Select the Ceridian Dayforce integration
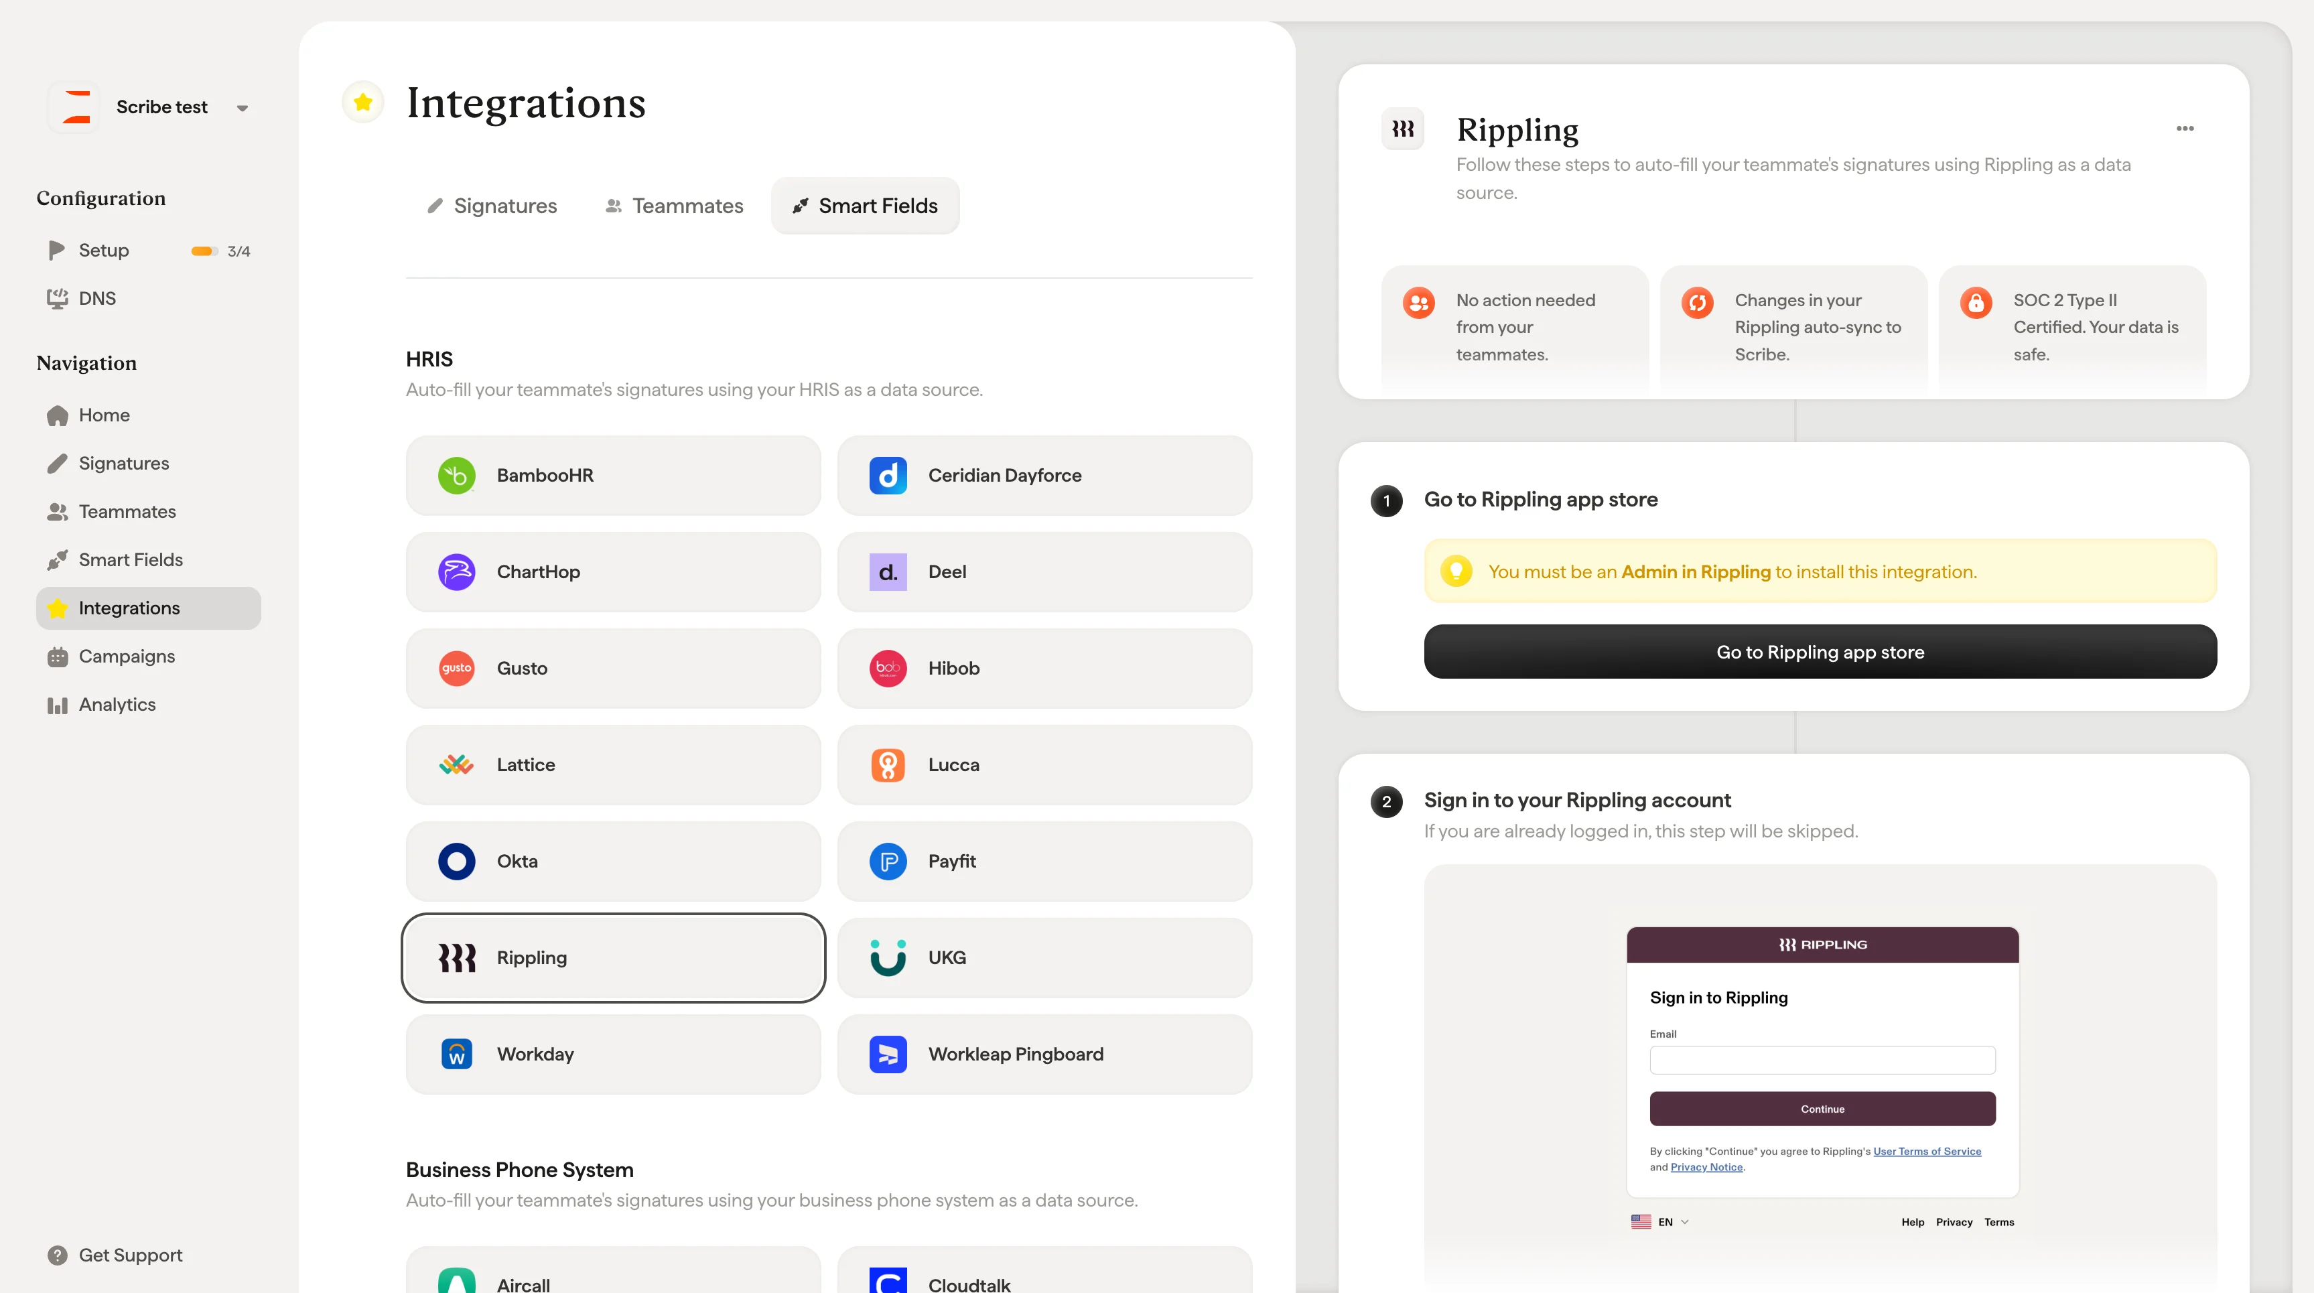The width and height of the screenshot is (2314, 1293). pyautogui.click(x=1044, y=475)
